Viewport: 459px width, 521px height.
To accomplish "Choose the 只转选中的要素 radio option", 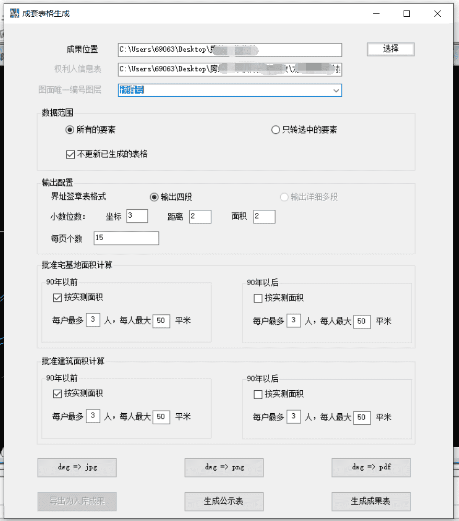I will tap(276, 130).
